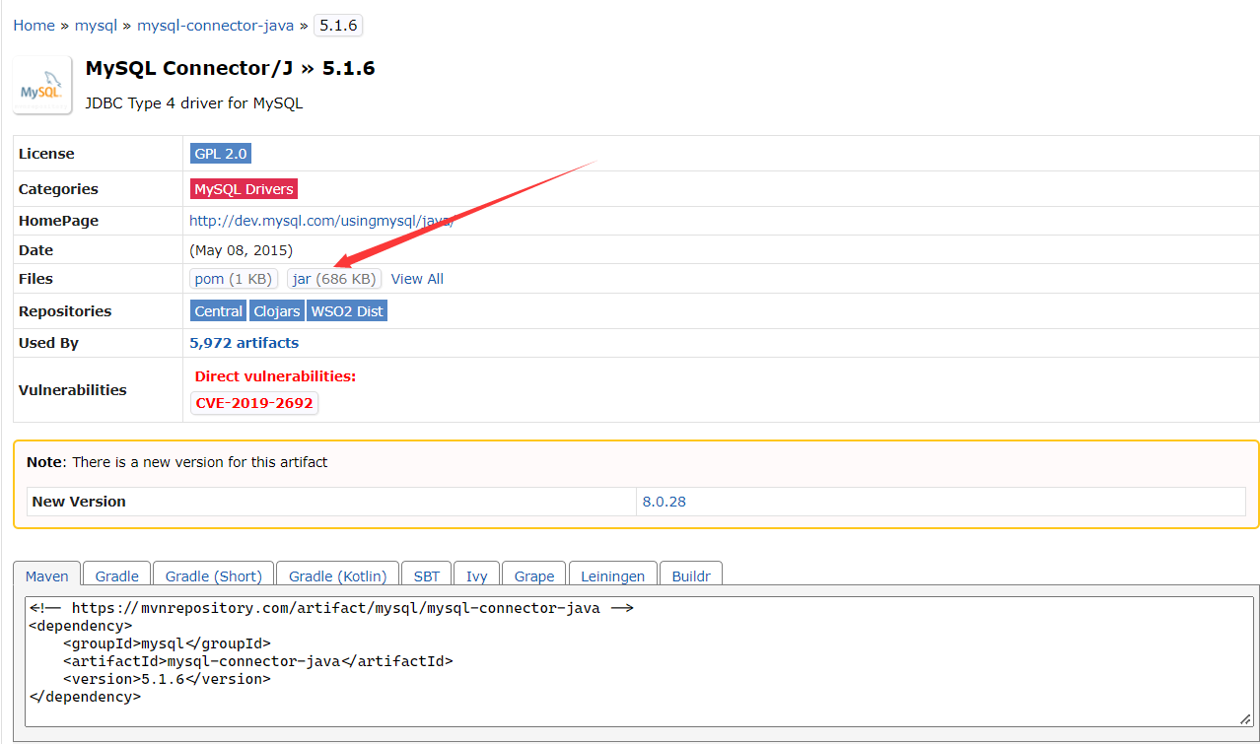The height and width of the screenshot is (744, 1260).
Task: Click the (May 08, 2015) date value
Action: 241,250
